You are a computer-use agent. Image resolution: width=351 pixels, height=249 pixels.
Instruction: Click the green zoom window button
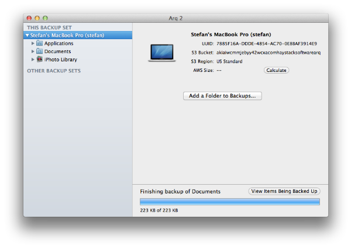pos(45,18)
